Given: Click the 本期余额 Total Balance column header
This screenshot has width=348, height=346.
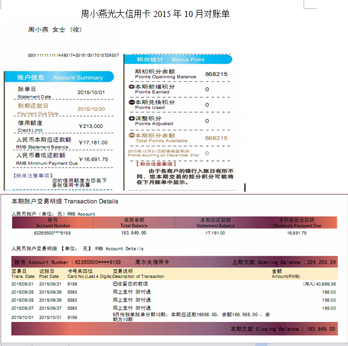Looking at the screenshot, I should [x=134, y=222].
